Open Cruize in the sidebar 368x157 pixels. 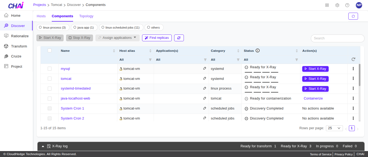16,56
